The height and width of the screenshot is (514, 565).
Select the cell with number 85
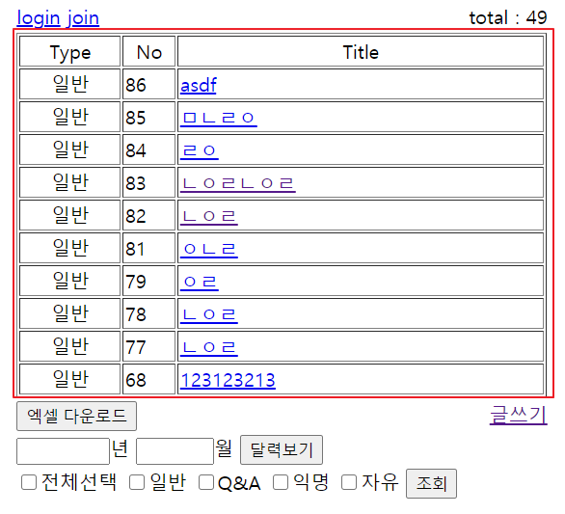point(148,117)
